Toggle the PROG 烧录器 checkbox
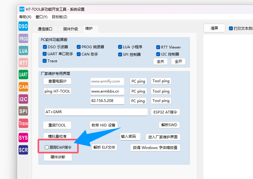This screenshot has height=179, width=253. [79, 47]
